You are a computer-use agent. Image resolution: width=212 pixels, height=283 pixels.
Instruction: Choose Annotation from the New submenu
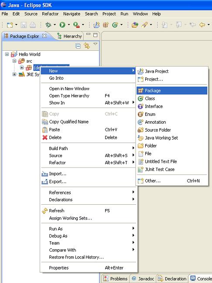pyautogui.click(x=172, y=122)
